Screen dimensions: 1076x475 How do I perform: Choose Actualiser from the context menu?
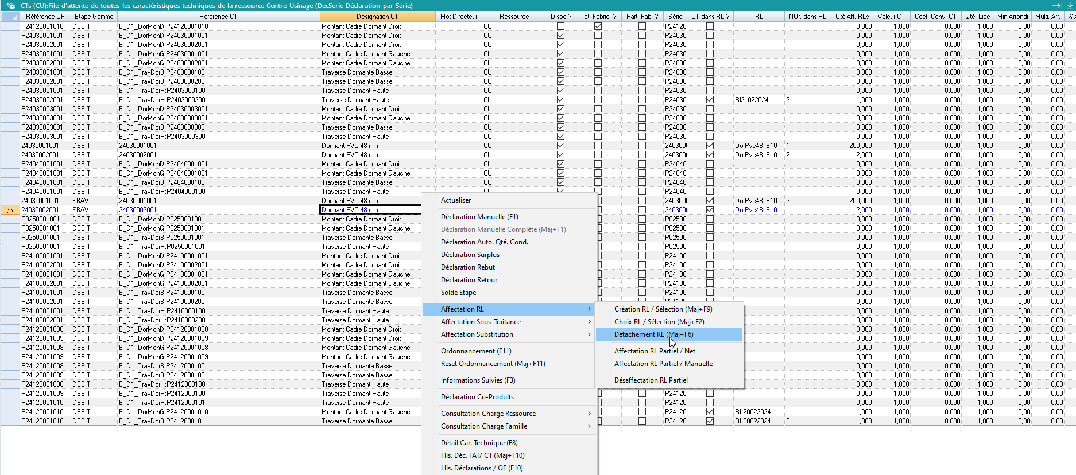[456, 200]
